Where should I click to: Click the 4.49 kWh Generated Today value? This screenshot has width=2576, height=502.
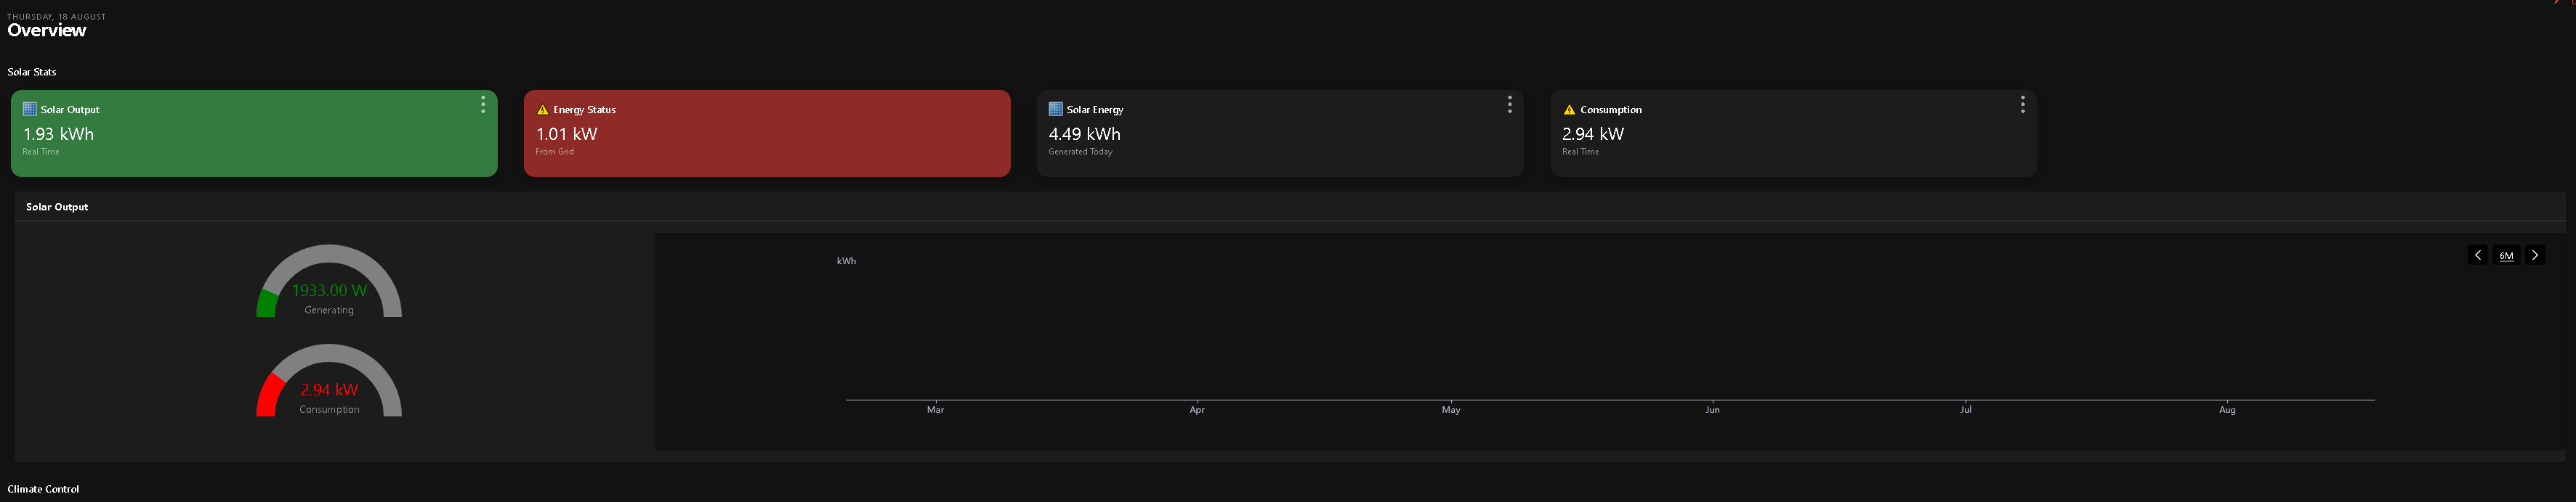(1084, 133)
